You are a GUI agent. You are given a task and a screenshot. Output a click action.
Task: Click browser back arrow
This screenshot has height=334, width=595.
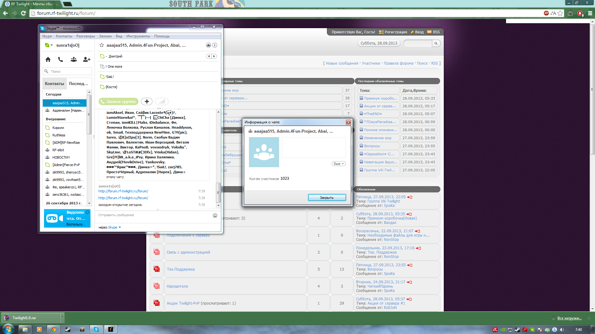tap(5, 13)
